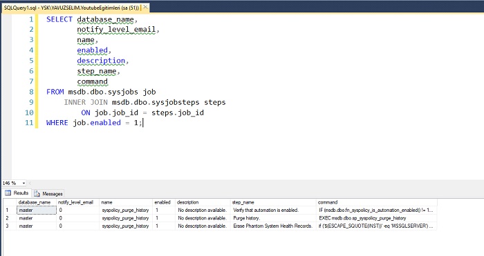Click the description column in line 5
Screen dimensions: 484x256
point(101,61)
